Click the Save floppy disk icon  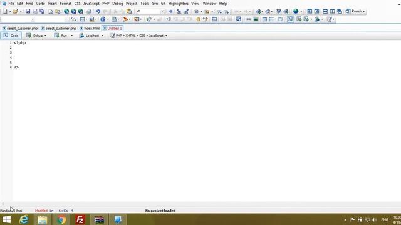click(x=28, y=11)
